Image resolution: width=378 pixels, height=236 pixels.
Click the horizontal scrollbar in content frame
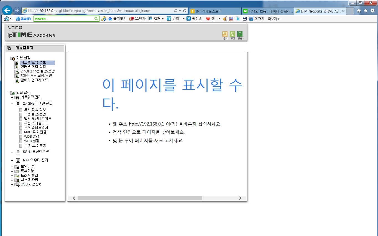[x=140, y=198]
